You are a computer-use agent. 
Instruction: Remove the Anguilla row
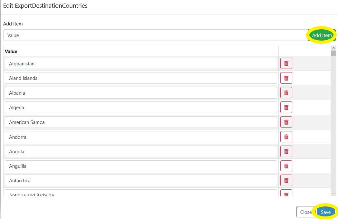point(286,166)
